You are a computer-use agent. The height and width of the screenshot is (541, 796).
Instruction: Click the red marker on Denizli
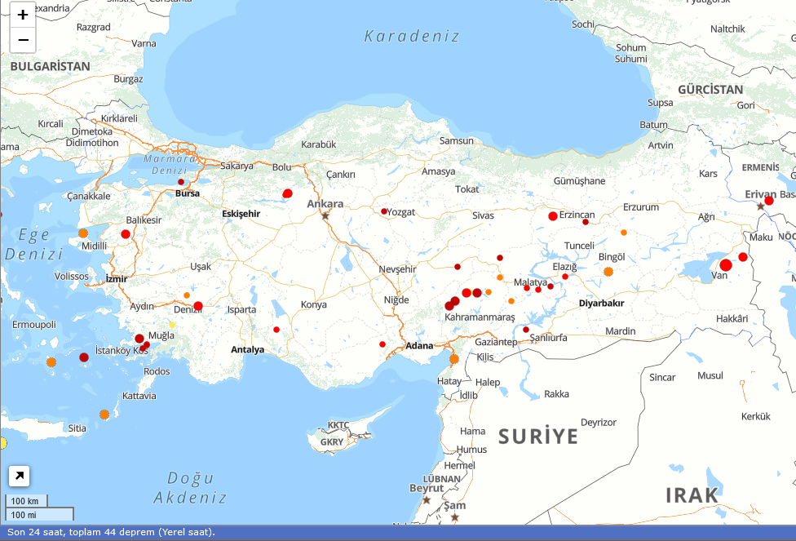[x=198, y=306]
